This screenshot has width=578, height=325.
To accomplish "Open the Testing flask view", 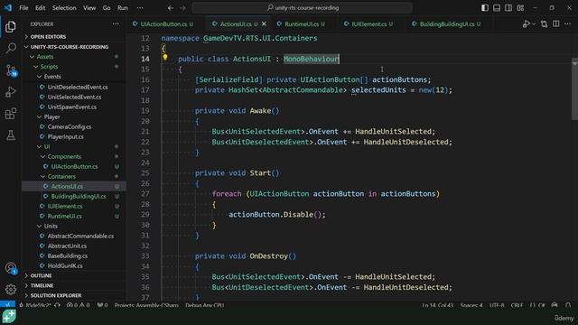I will (x=11, y=135).
